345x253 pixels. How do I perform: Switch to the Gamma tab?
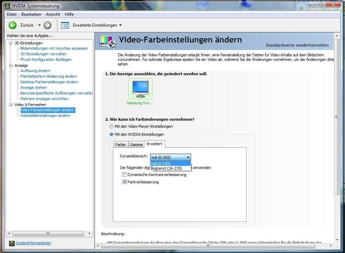pos(136,145)
